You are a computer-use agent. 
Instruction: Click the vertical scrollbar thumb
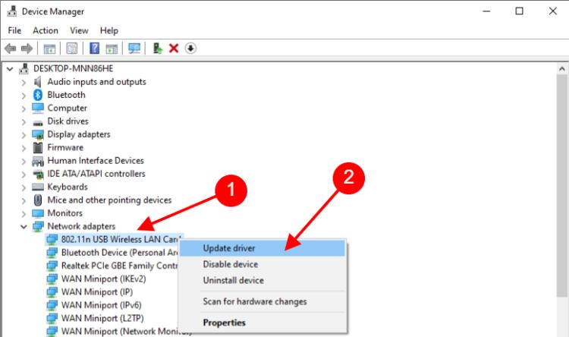(x=561, y=186)
